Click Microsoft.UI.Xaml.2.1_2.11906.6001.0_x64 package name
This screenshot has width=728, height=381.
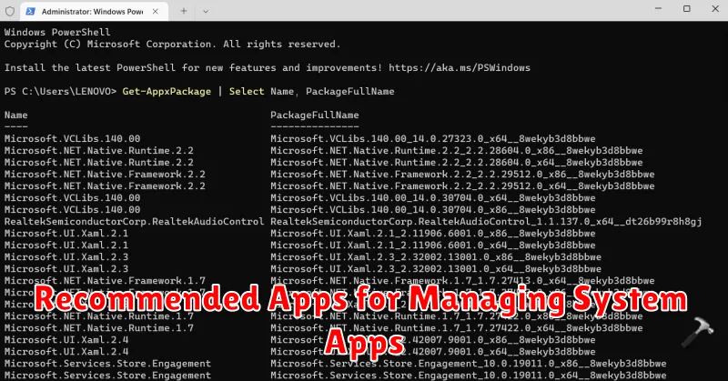pyautogui.click(x=433, y=245)
